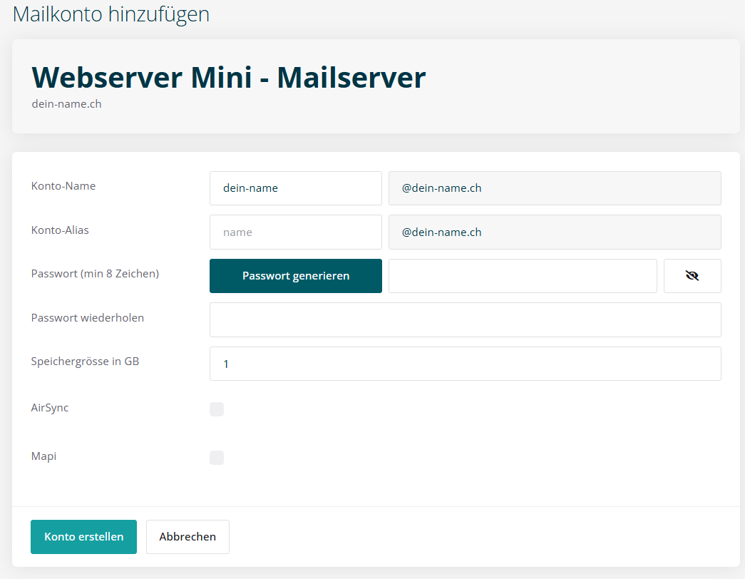Click the Passwort (min 8 Zeichen) label

pos(95,273)
